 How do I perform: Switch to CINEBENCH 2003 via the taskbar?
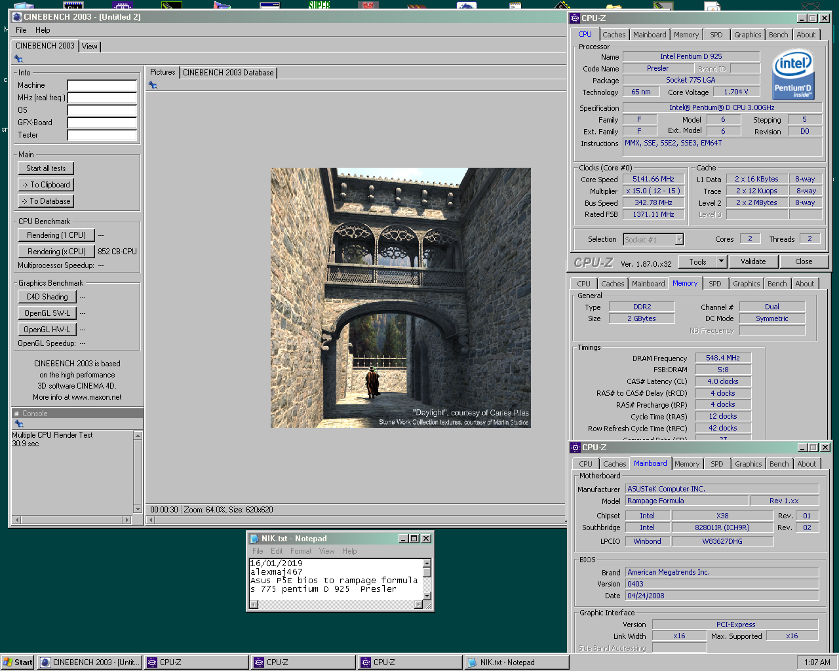(x=90, y=662)
